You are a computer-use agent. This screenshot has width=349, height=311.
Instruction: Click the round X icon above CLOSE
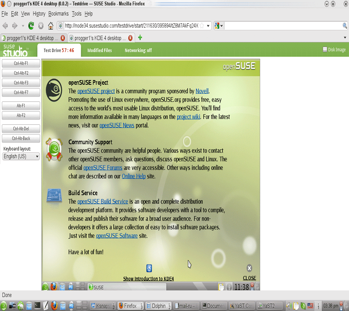[x=249, y=268]
